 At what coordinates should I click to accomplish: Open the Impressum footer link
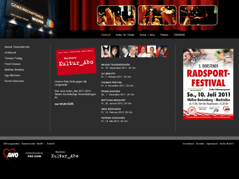(x=212, y=144)
